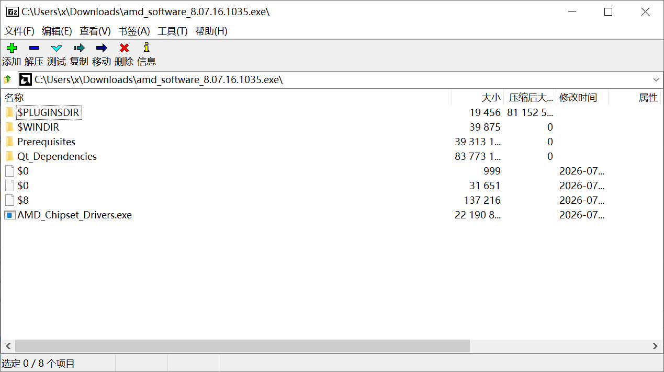Select the $WINDIR folder icon
This screenshot has height=372, width=664.
[9, 127]
